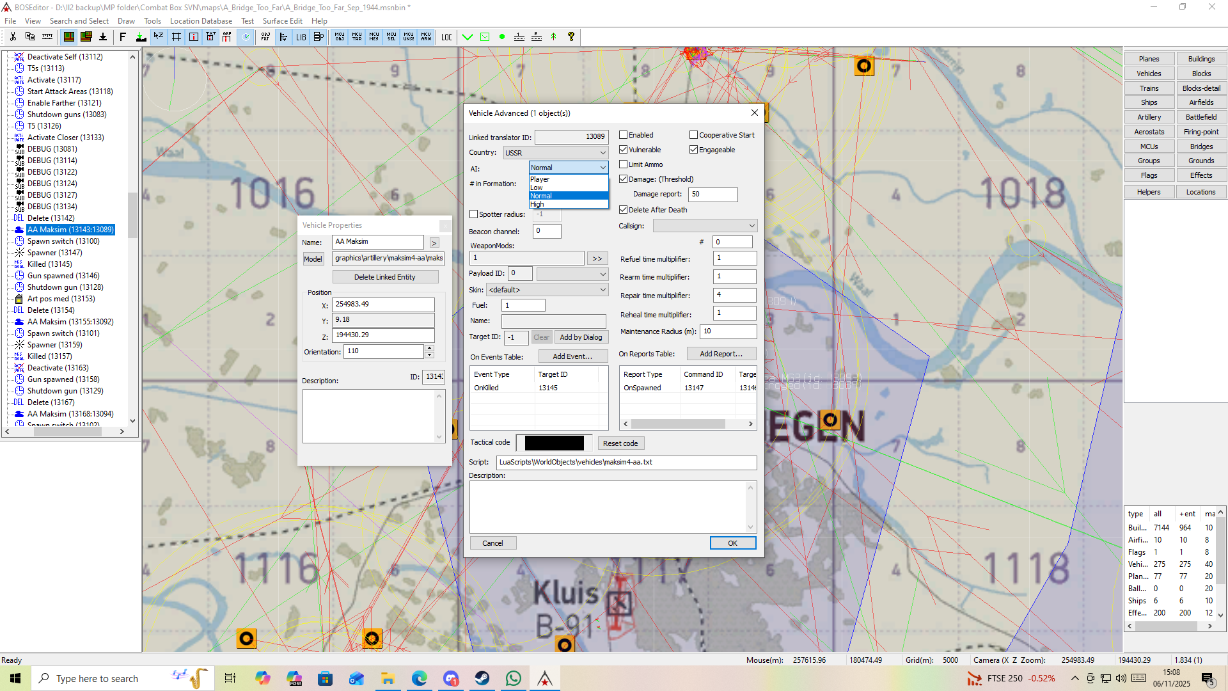
Task: Click the OBJ FILT filter icon
Action: 265,37
